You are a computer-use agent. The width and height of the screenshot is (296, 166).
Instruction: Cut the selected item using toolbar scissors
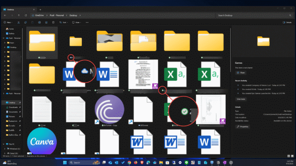point(18,23)
